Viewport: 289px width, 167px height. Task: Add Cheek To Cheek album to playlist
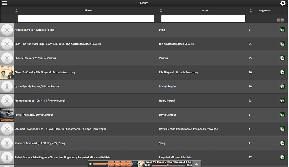282,72
